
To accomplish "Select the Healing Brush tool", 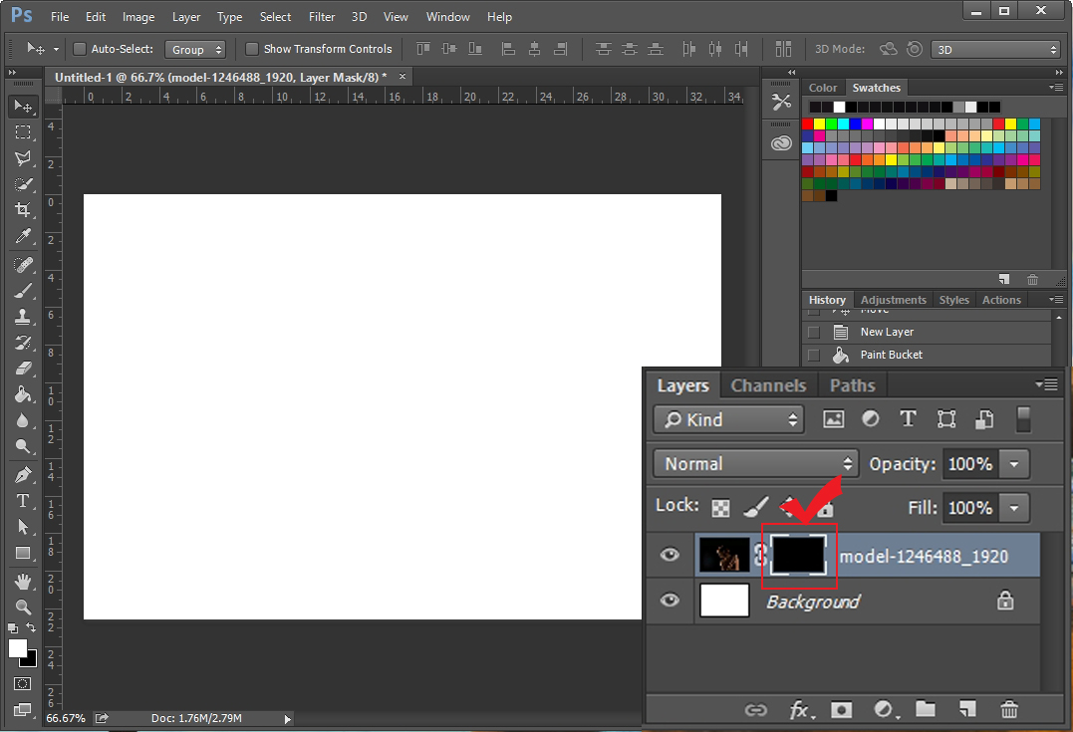I will click(23, 265).
